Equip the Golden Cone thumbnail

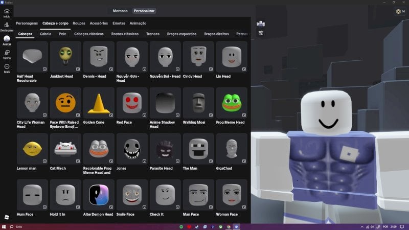[99, 103]
